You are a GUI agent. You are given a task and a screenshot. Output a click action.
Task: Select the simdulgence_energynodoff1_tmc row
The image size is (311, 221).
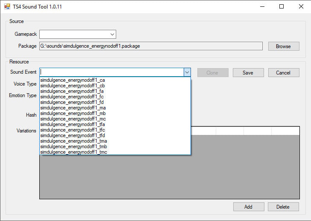[115, 152]
